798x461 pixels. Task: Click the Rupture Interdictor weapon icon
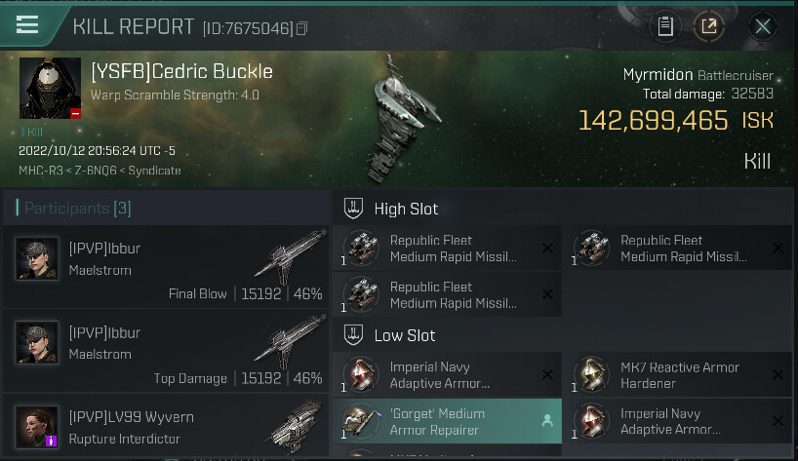(x=293, y=426)
